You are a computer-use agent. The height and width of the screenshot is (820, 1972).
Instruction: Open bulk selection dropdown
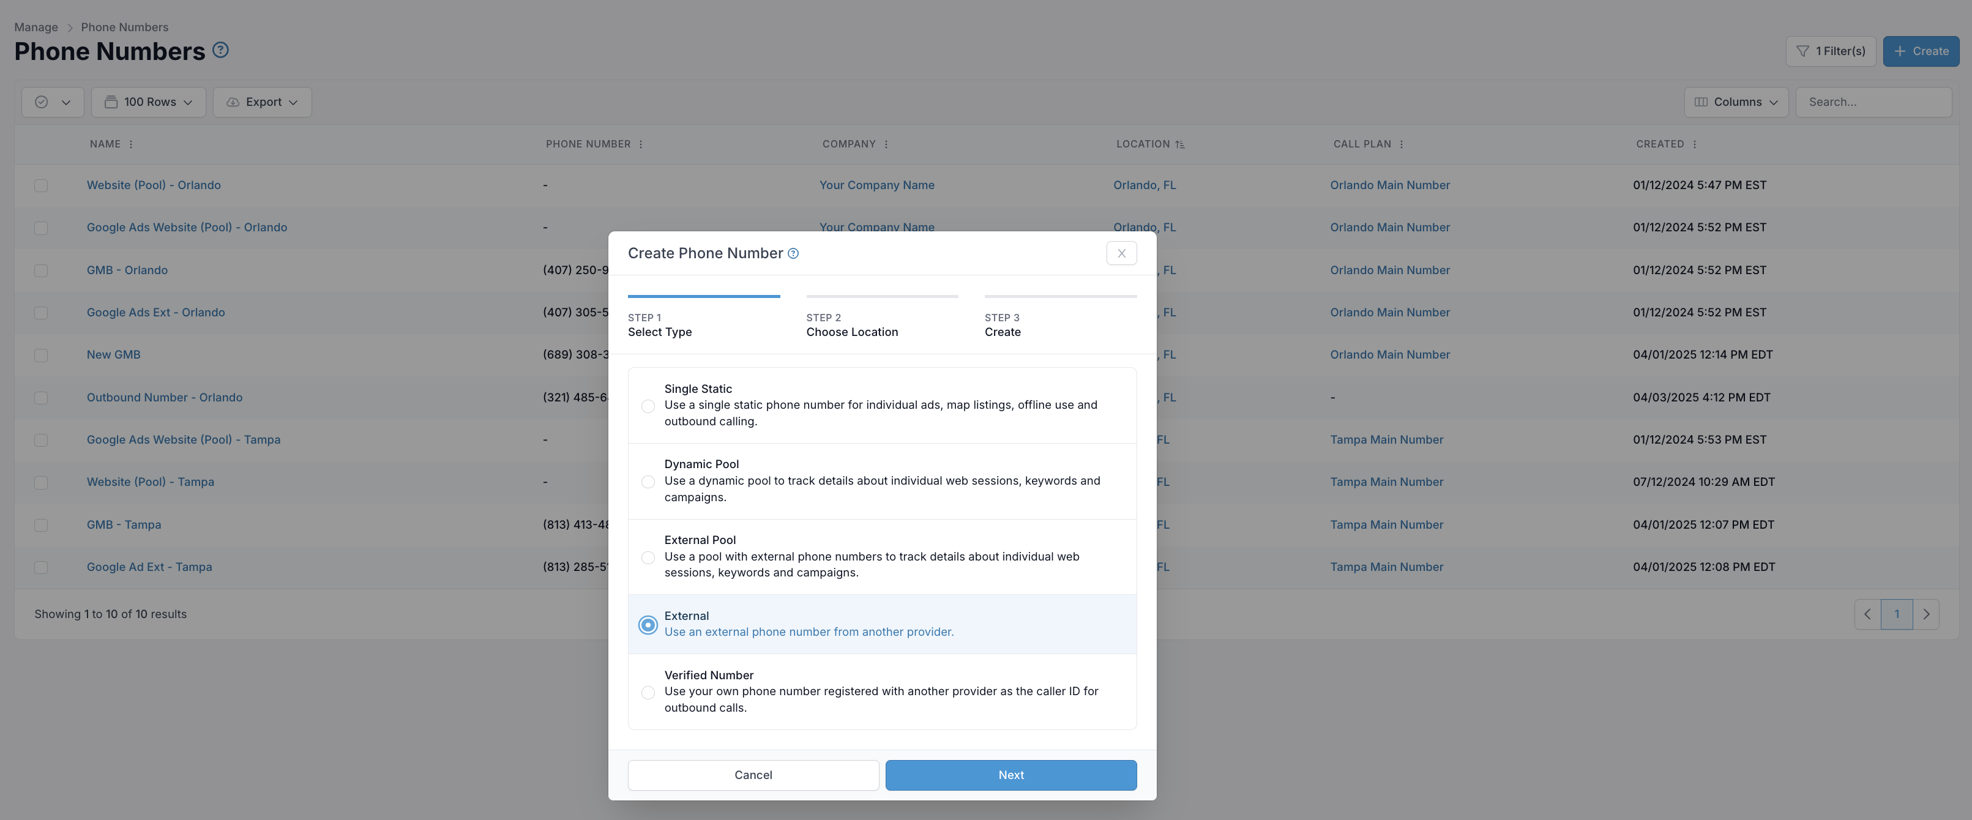point(52,102)
